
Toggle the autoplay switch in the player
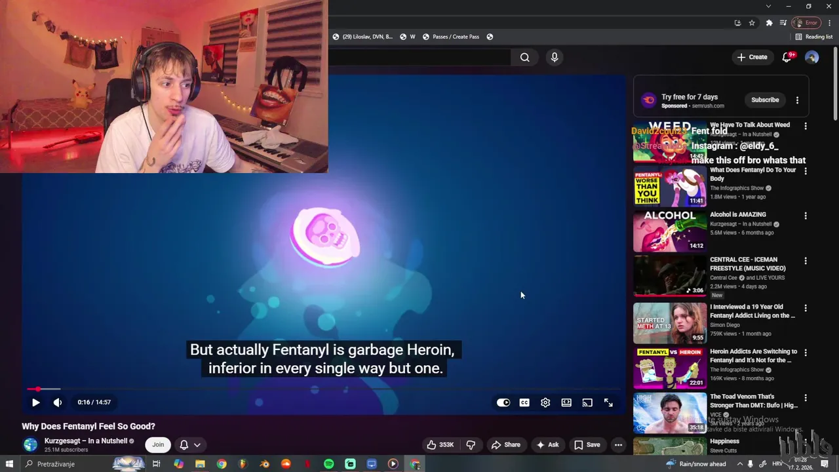(x=503, y=403)
